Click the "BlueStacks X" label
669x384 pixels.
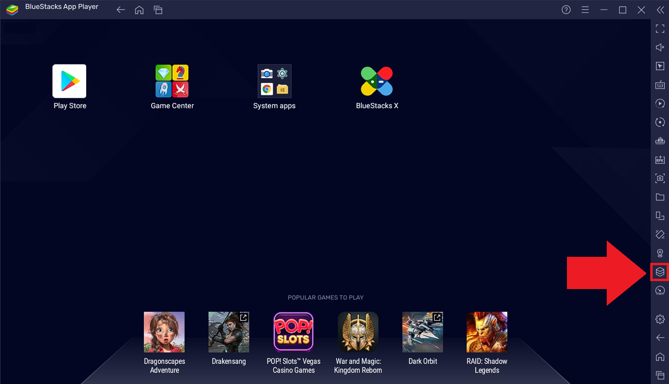coord(377,106)
